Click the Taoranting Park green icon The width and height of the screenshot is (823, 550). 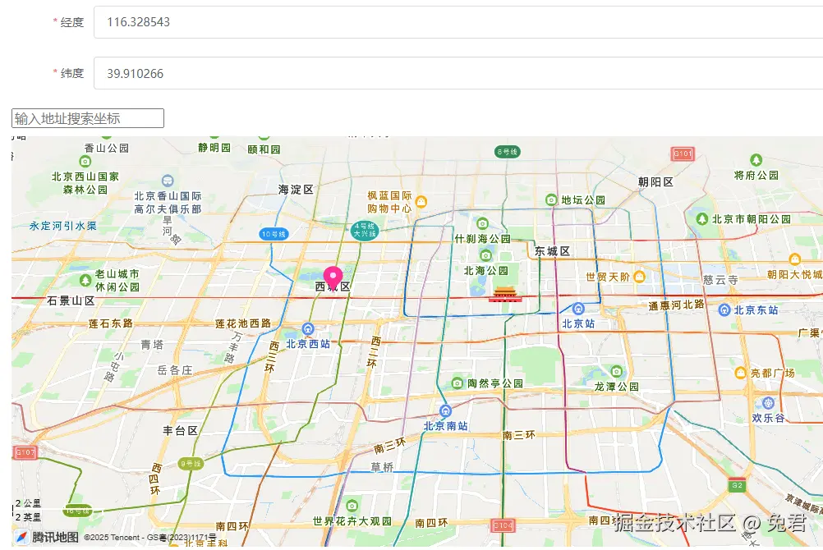click(x=457, y=383)
